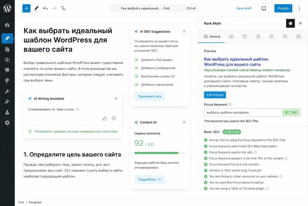
Task: Click the Применить все button
Action: [150, 97]
